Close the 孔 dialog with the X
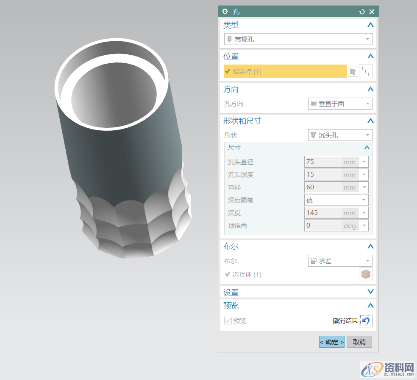Screen dimensions: 417x380 [x=372, y=12]
